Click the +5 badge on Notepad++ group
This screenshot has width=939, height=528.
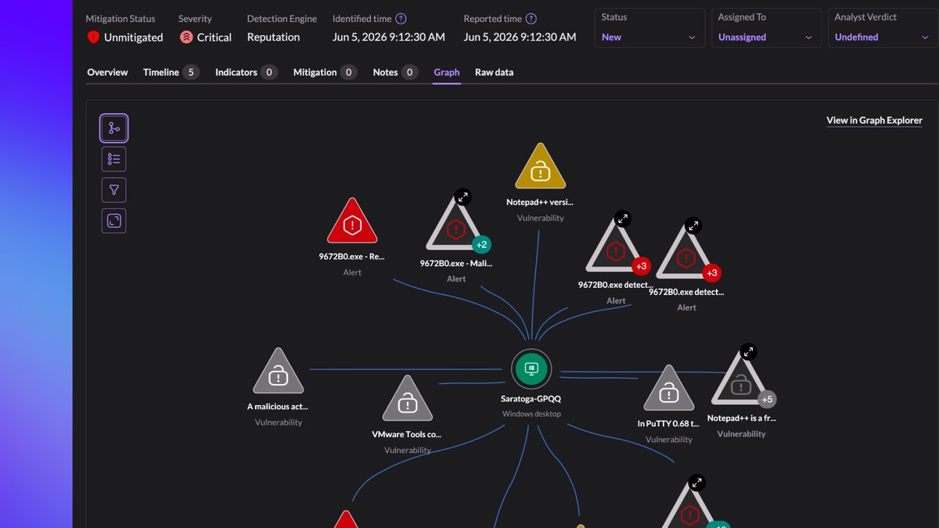[767, 399]
